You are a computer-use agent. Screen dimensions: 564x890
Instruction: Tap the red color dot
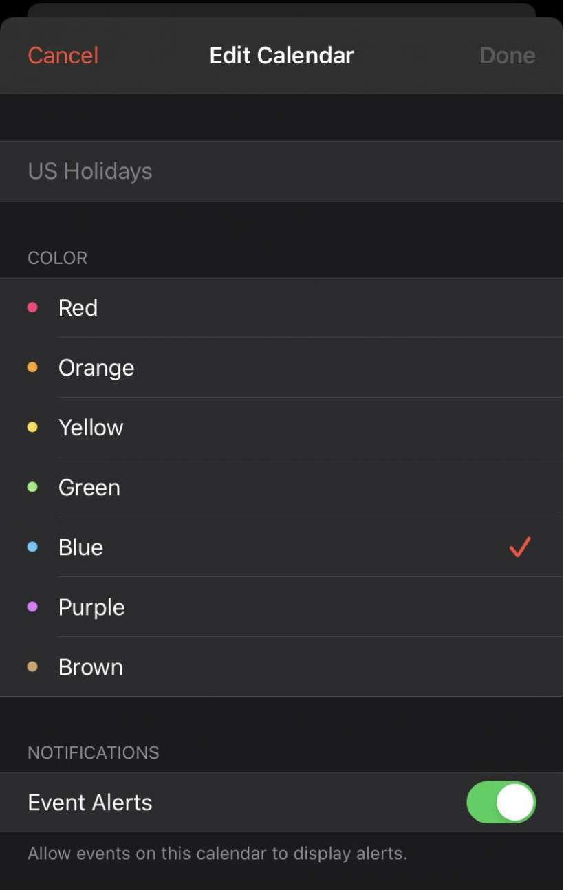[x=32, y=307]
